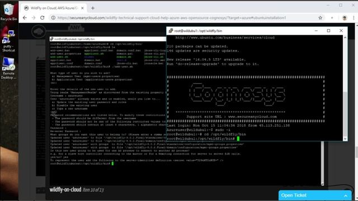Viewport: 358px width, 201px height.
Task: Minimize the root@wildubu1 PuTTY window
Action: pos(316,31)
